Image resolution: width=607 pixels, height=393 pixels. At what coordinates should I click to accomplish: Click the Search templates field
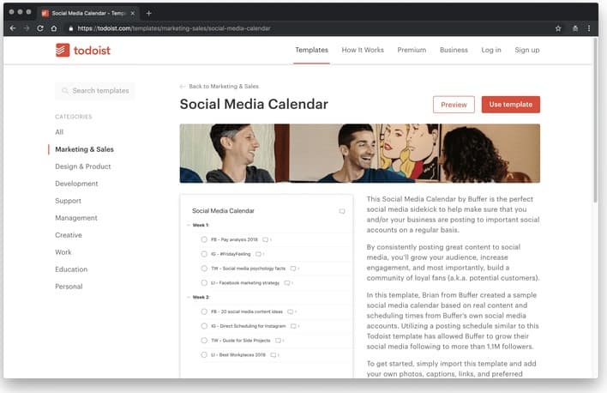95,91
